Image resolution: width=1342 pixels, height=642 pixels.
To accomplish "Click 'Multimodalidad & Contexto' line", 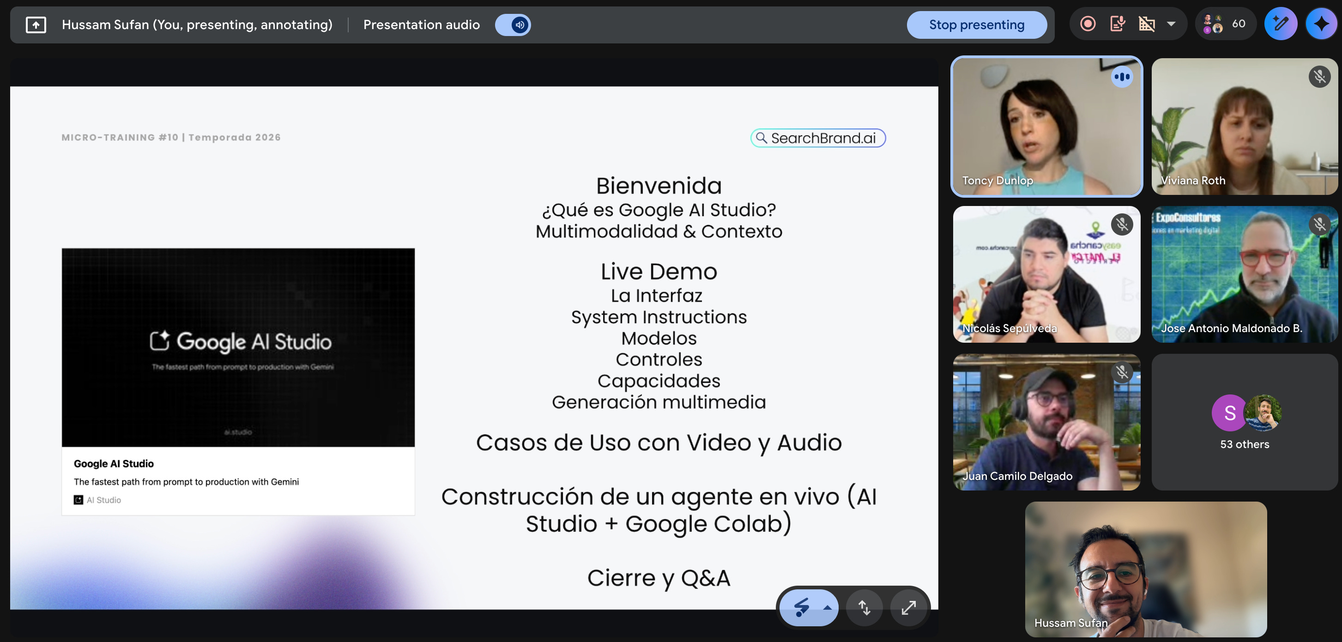I will pyautogui.click(x=659, y=231).
